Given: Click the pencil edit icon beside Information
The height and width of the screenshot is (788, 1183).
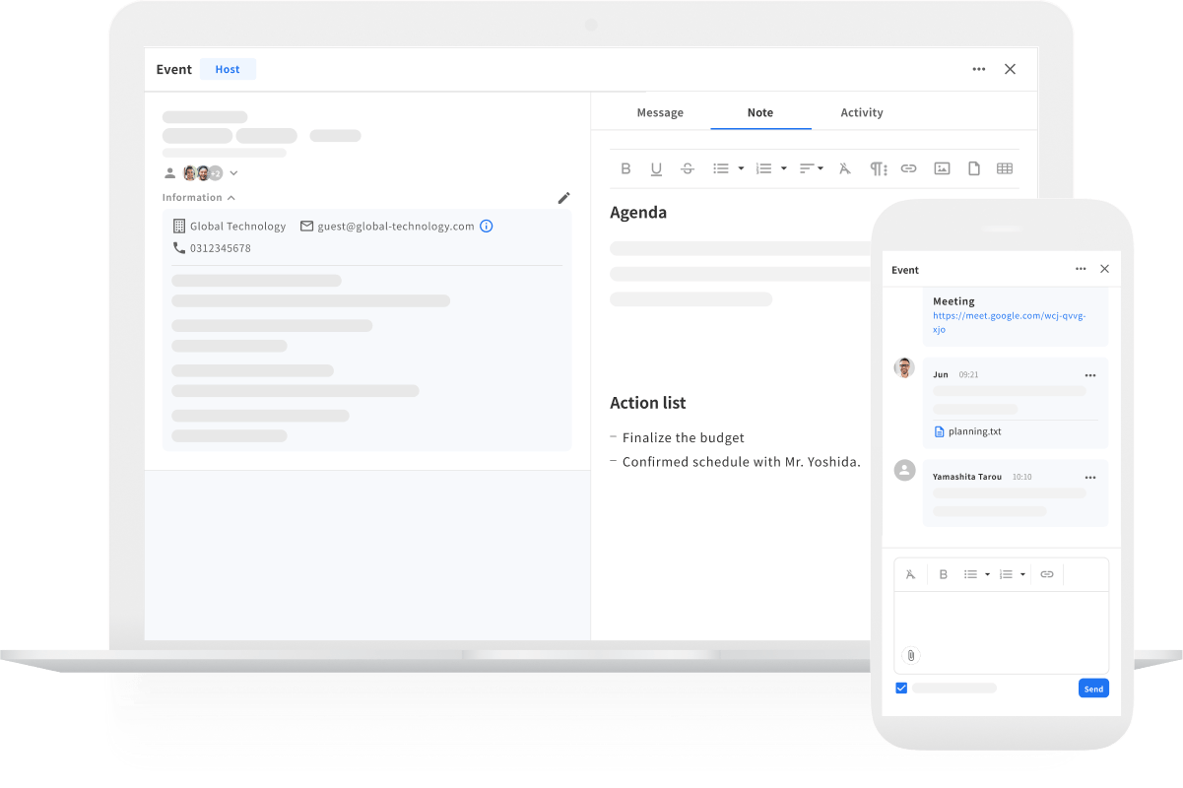Looking at the screenshot, I should tap(563, 198).
